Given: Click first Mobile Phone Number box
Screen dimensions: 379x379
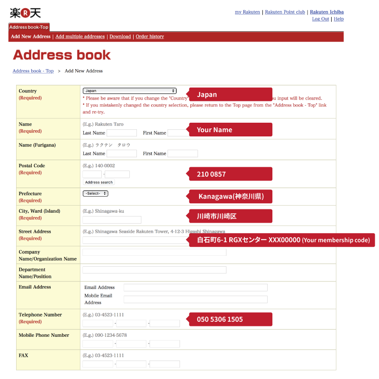Looking at the screenshot, I should click(98, 344).
